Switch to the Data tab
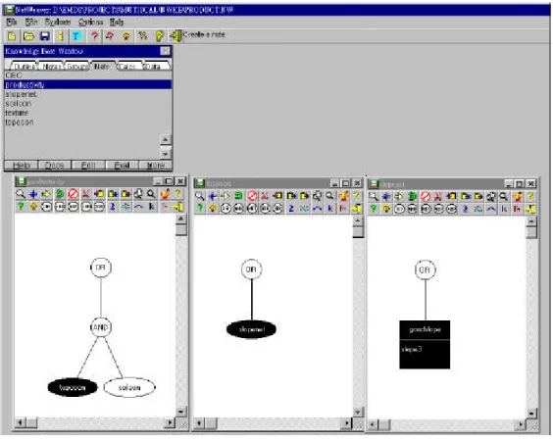The width and height of the screenshot is (553, 441). coord(152,67)
